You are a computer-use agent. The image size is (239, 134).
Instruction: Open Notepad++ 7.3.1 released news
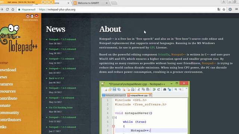[x=62, y=127]
